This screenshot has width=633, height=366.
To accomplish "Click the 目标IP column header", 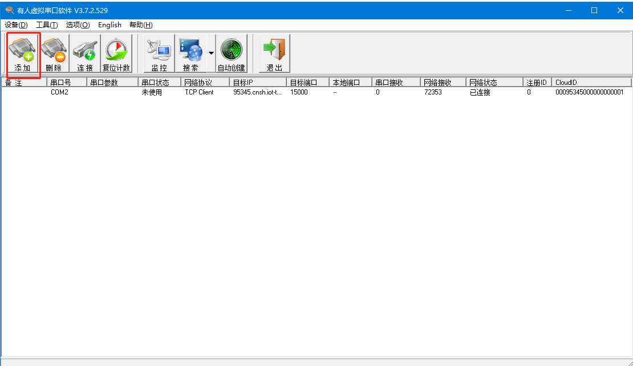I will coord(258,83).
